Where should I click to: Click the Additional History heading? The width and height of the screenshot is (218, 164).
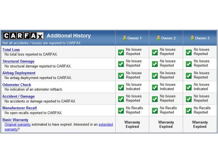(69, 36)
